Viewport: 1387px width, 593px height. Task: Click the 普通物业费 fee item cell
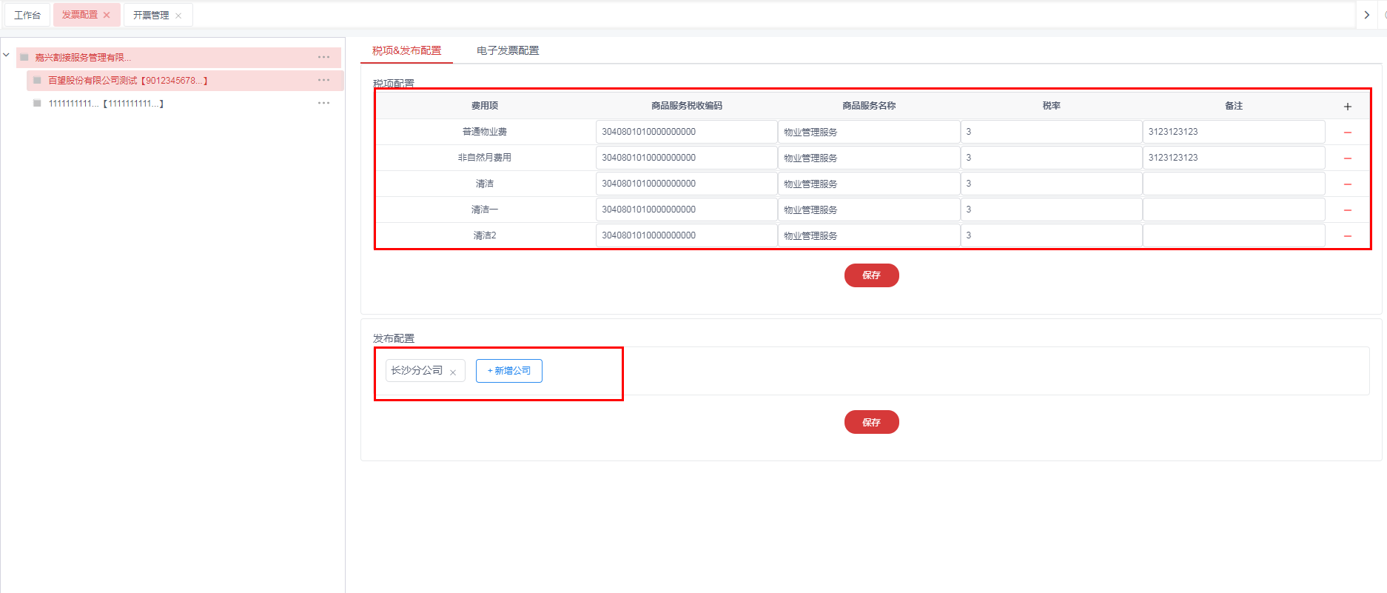coord(485,132)
